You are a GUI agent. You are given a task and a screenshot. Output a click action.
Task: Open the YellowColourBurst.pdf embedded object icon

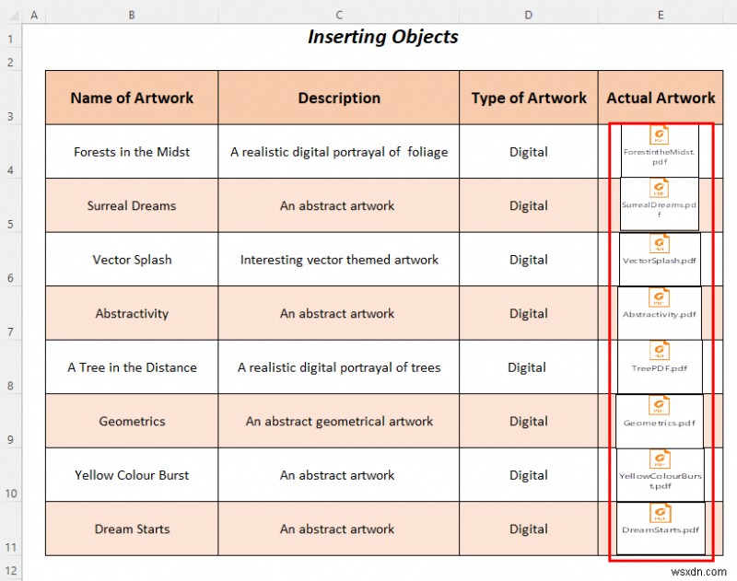click(660, 475)
